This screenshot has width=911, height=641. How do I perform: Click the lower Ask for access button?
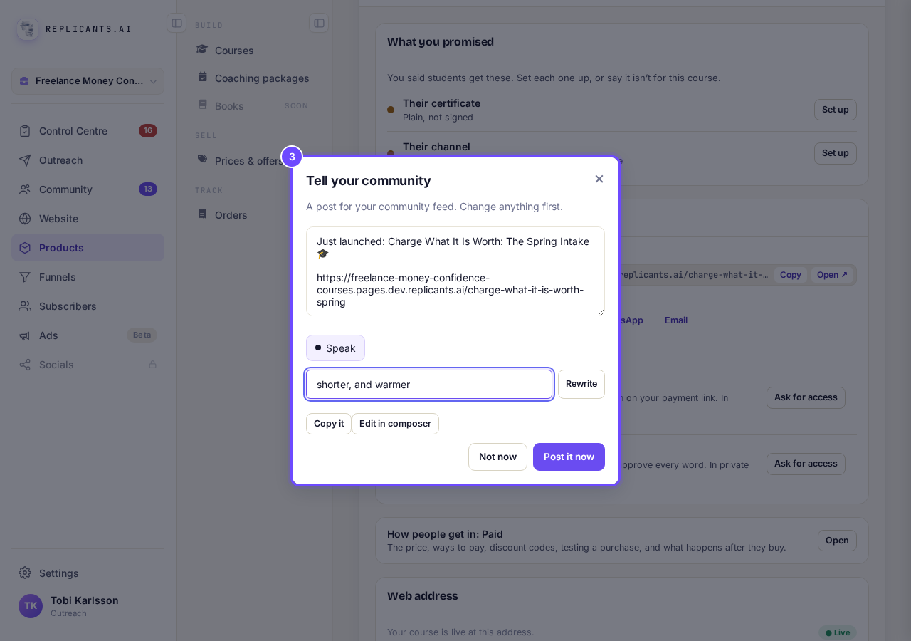806,464
